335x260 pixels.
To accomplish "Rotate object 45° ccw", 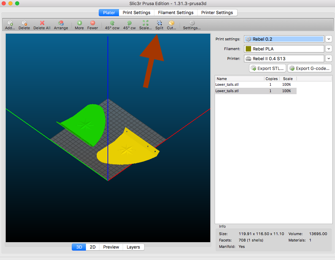I will tap(112, 23).
